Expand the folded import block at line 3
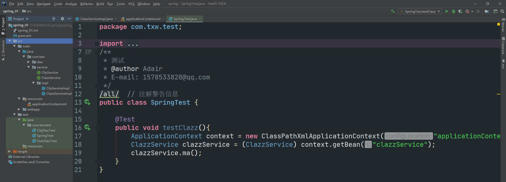This screenshot has width=506, height=182. coord(97,44)
